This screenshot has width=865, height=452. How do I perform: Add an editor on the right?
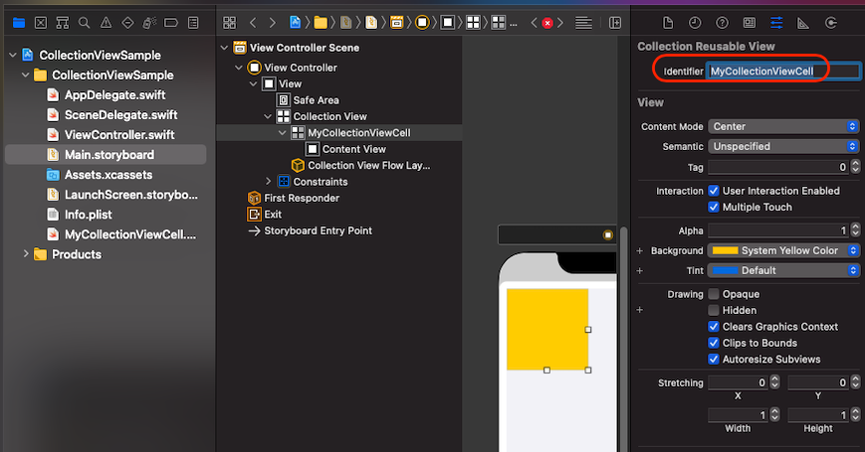coord(614,23)
